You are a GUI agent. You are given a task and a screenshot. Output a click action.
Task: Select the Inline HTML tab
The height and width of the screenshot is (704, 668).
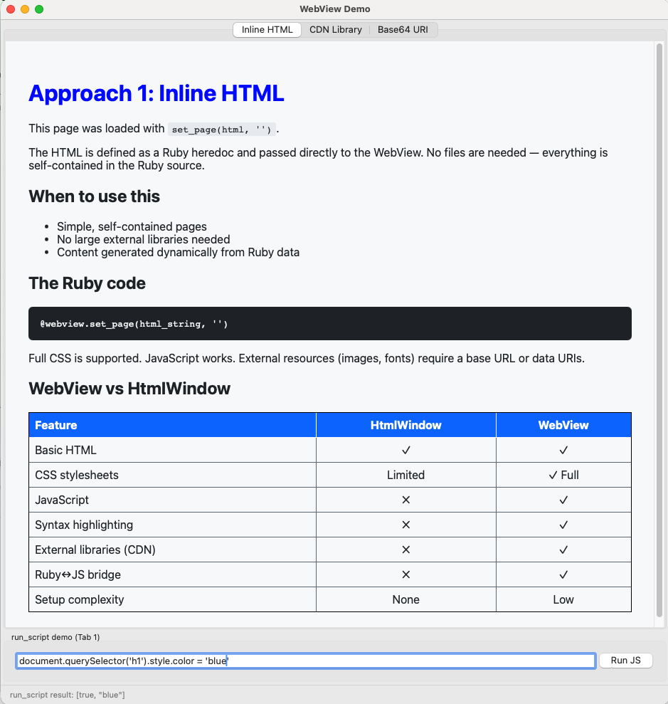point(267,29)
